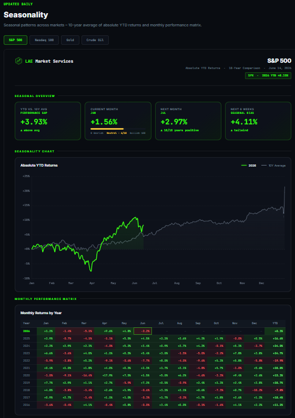
Task: Open the Gold seasonality tab
Action: [70, 40]
